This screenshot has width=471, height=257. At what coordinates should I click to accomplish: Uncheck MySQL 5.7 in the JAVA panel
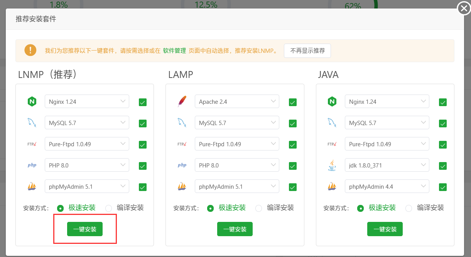coord(443,123)
